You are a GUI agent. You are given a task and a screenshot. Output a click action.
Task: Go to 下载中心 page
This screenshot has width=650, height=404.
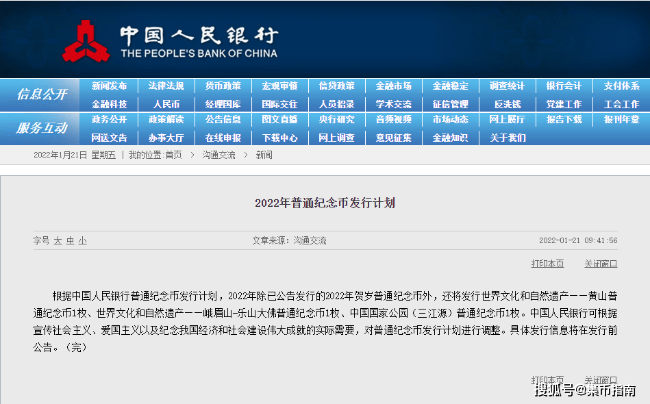point(279,138)
